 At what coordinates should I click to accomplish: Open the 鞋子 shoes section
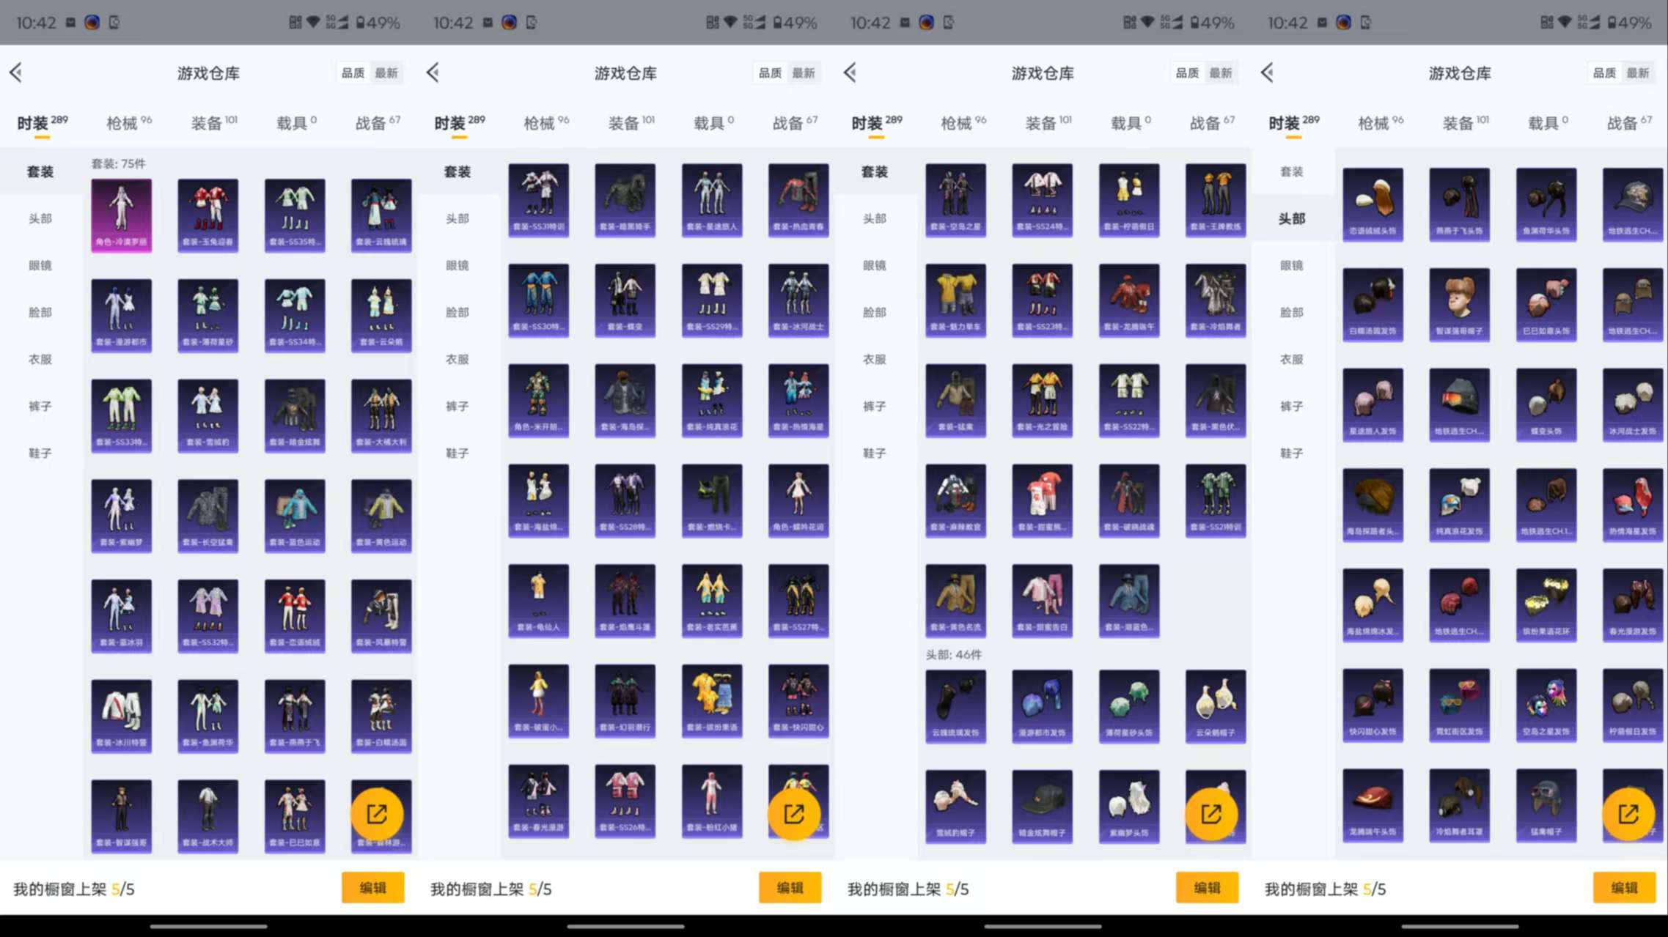coord(40,453)
